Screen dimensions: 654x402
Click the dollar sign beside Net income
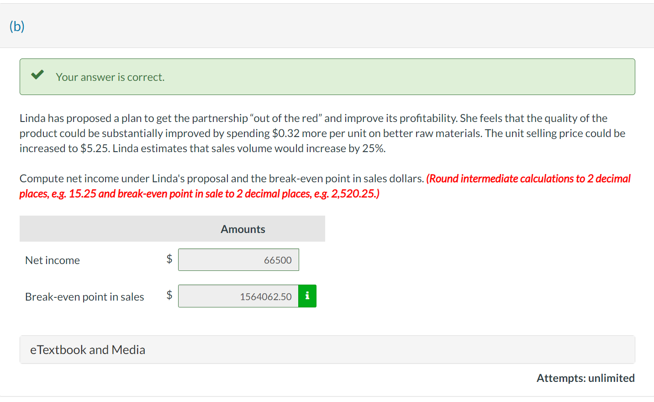[x=169, y=259]
